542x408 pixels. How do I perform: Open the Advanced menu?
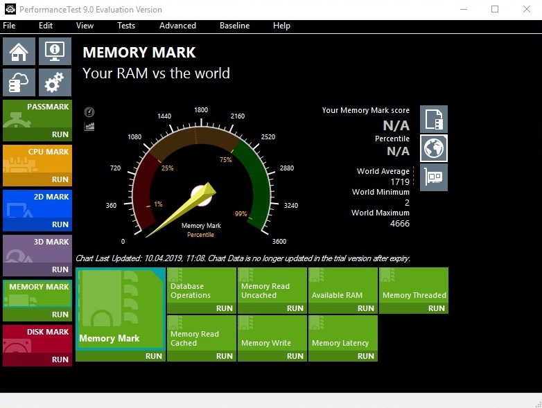177,26
